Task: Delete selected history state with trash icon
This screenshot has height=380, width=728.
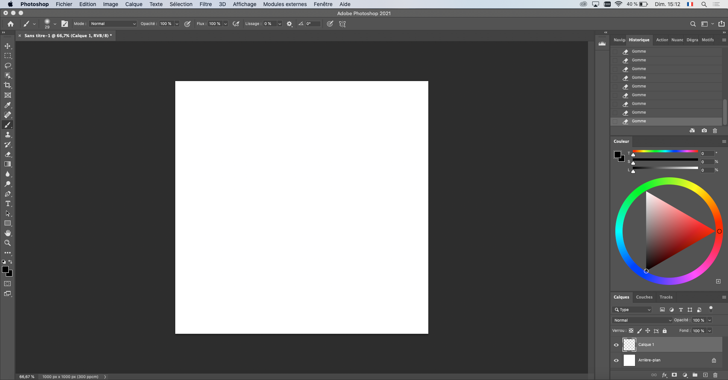Action: [x=715, y=130]
